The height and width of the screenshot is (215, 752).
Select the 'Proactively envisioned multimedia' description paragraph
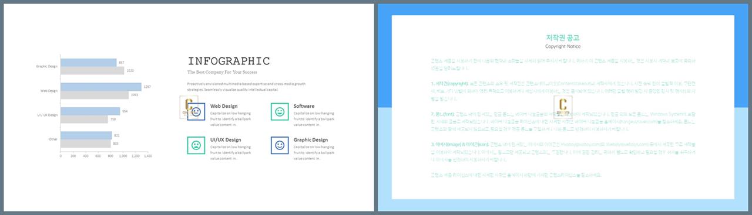click(246, 87)
